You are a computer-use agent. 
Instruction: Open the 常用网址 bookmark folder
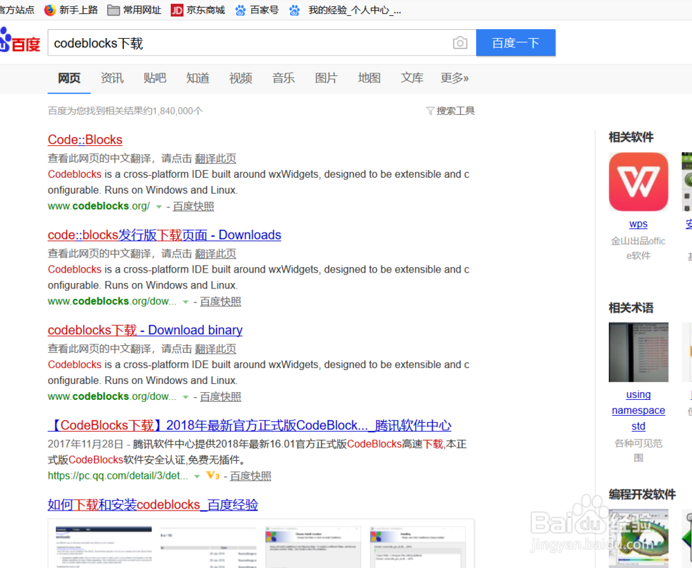coord(134,10)
